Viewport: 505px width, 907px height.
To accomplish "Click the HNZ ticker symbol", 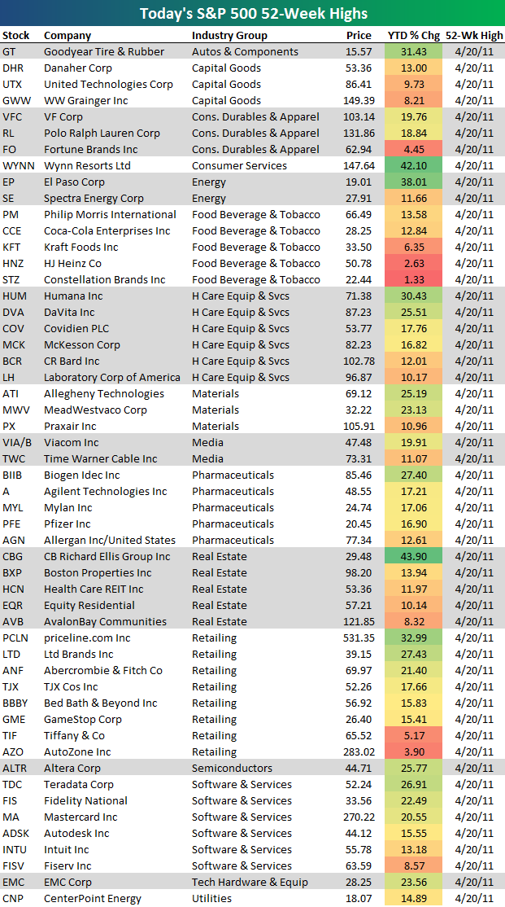I will (x=13, y=263).
